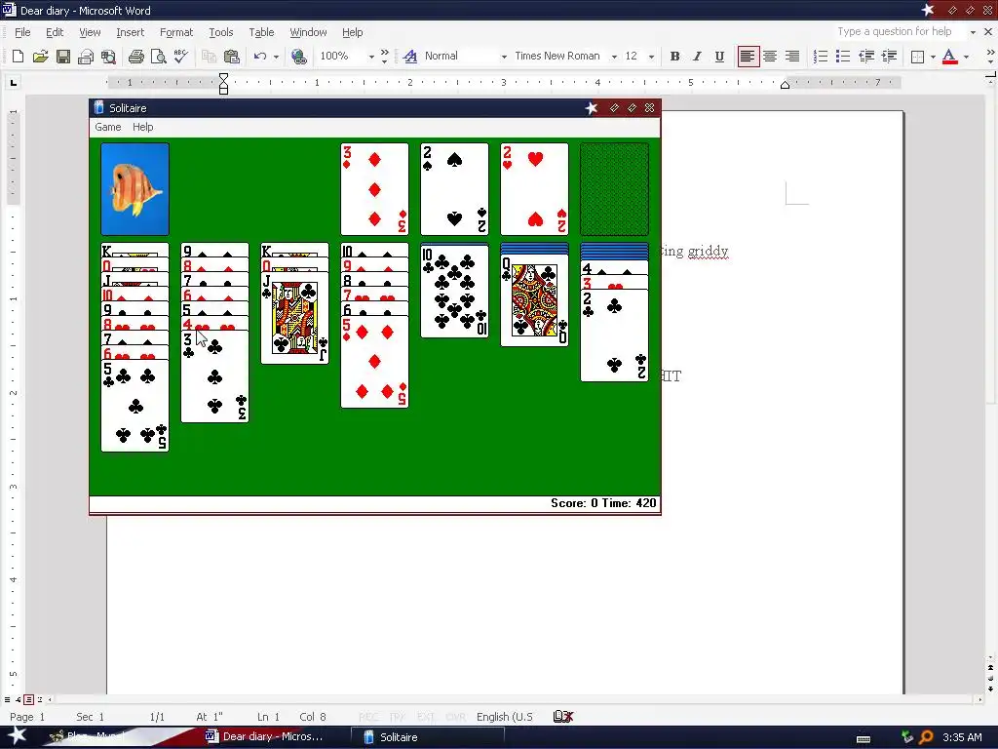The height and width of the screenshot is (749, 998).
Task: Click the Copy icon in Word toolbar
Action: (209, 56)
